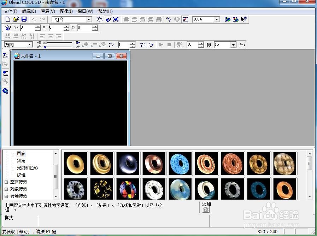Image resolution: width=317 pixels, height=236 pixels.
Task: Click the Z coordinate input field
Action: tap(85, 28)
